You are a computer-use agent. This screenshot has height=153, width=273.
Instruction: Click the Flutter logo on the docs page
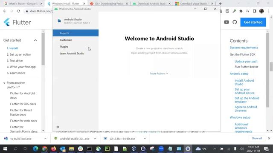[17, 22]
